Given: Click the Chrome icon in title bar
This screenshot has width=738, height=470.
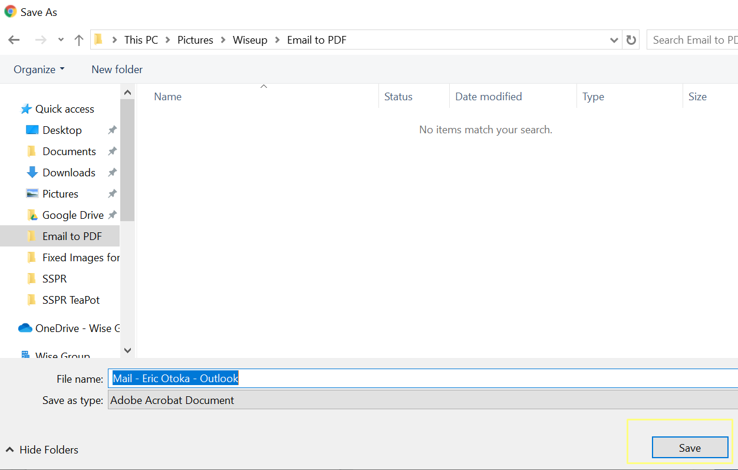Looking at the screenshot, I should [10, 11].
